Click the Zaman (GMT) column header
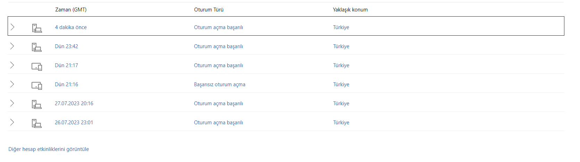This screenshot has width=580, height=162. tap(71, 10)
